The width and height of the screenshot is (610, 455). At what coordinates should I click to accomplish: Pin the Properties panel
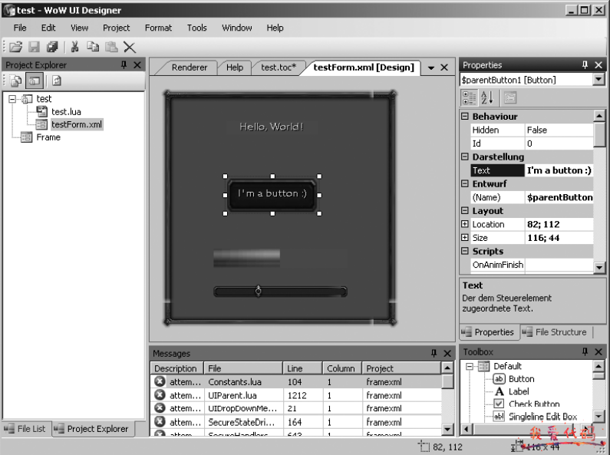[x=585, y=65]
